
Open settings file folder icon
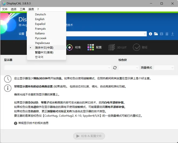[x=156, y=34]
